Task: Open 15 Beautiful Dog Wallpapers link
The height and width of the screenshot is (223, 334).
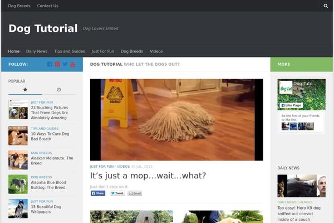Action: [46, 210]
